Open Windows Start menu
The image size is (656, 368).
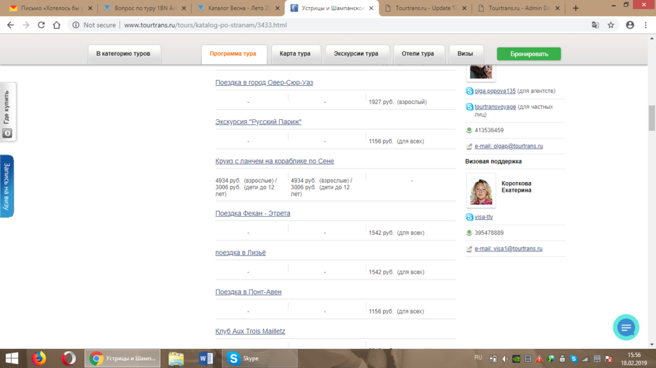[x=12, y=358]
